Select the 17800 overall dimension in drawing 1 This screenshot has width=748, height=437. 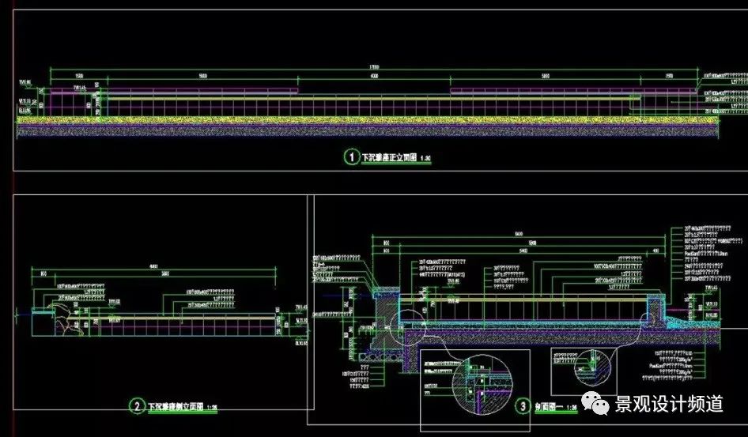385,67
